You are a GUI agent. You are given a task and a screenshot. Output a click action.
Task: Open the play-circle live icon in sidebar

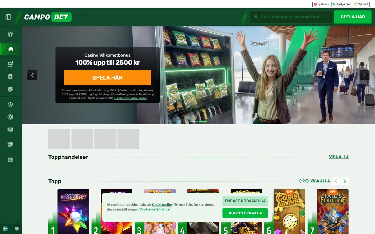point(11,117)
